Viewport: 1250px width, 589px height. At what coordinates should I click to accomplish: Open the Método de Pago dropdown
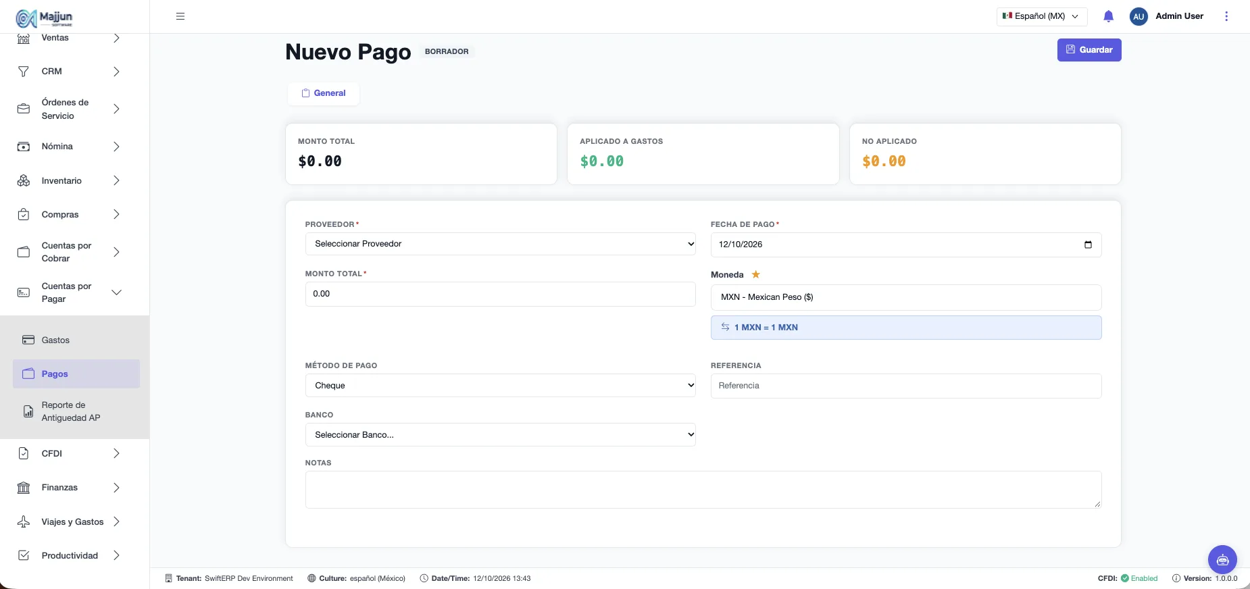pos(500,386)
